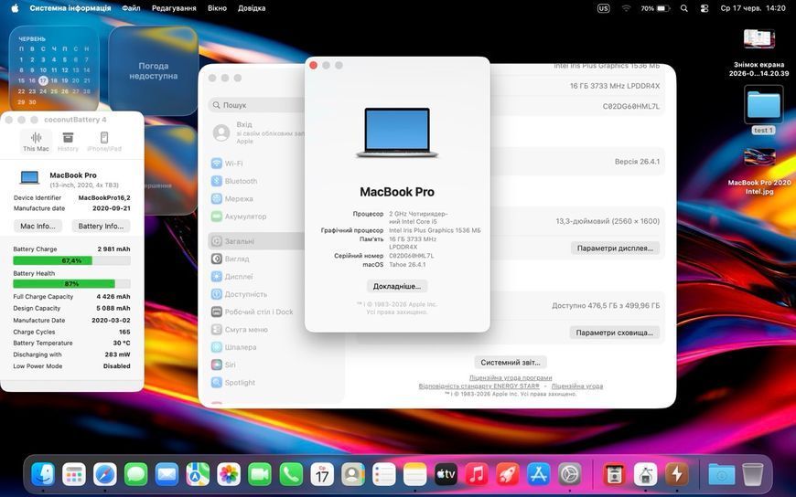Open Finder from the Dock
The height and width of the screenshot is (497, 796).
click(43, 475)
